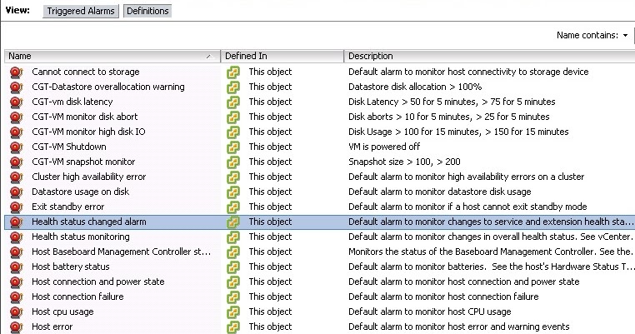Select the Definitions view button
Screen dimensions: 635x334
[x=147, y=11]
